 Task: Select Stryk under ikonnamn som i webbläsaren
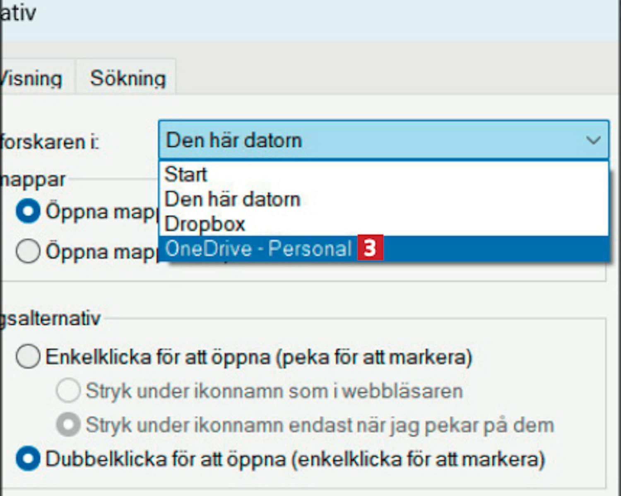point(68,391)
